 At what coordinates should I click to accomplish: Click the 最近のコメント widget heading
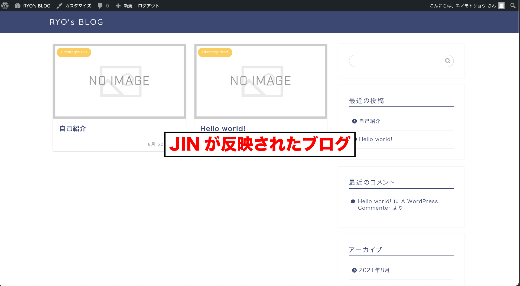(x=372, y=182)
